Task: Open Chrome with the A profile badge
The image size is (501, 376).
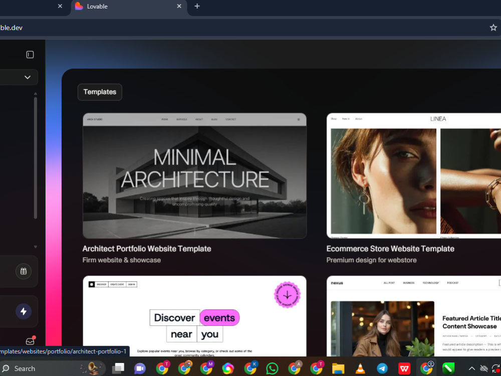Action: coord(295,368)
